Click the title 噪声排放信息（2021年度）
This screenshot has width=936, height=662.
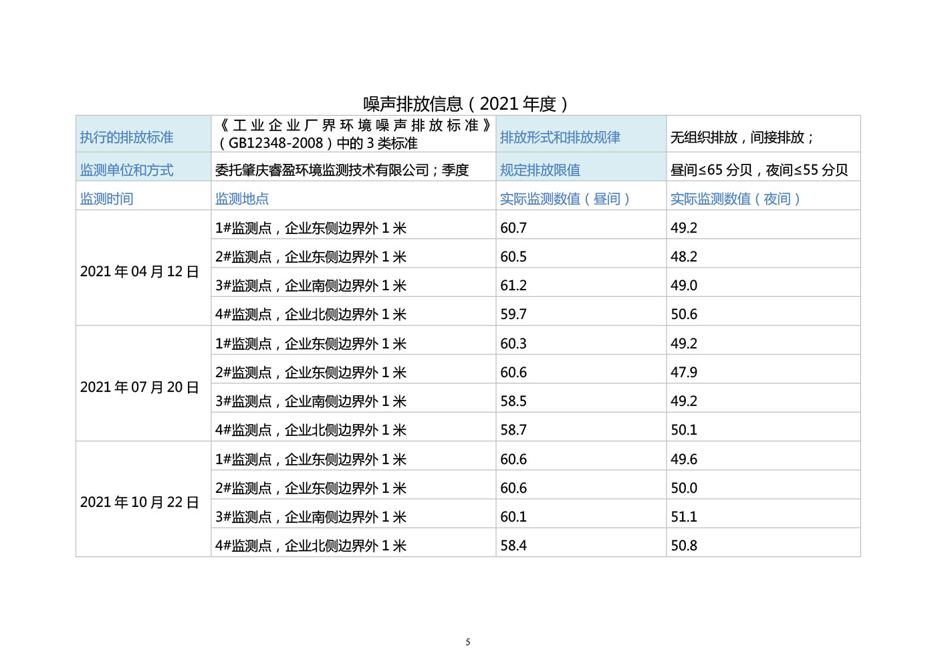(x=467, y=104)
